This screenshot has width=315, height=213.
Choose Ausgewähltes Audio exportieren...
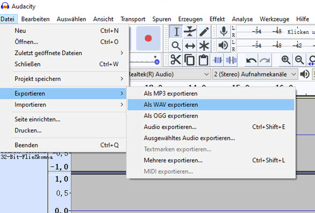pyautogui.click(x=211, y=138)
